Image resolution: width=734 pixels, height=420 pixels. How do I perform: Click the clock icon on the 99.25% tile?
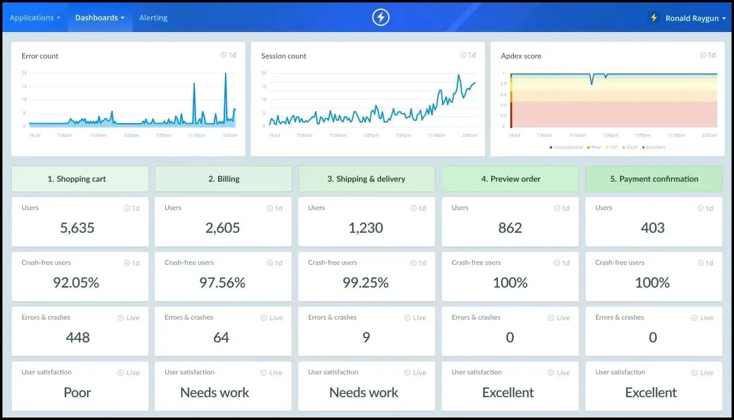click(x=414, y=263)
